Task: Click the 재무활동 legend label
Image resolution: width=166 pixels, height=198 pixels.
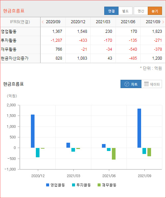Action: click(109, 185)
